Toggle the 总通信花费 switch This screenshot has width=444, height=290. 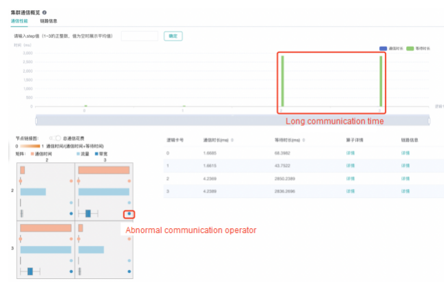(x=56, y=138)
